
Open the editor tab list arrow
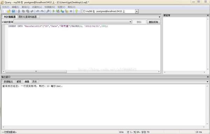pos(159,17)
